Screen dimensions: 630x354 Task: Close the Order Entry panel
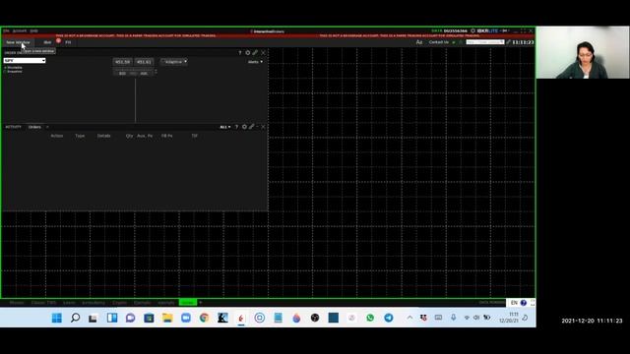coord(263,52)
